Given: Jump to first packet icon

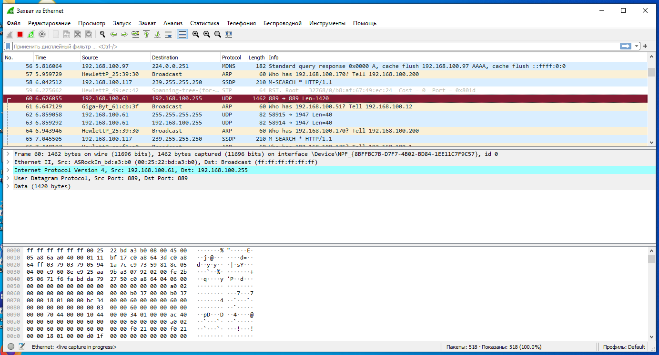Looking at the screenshot, I should (146, 34).
